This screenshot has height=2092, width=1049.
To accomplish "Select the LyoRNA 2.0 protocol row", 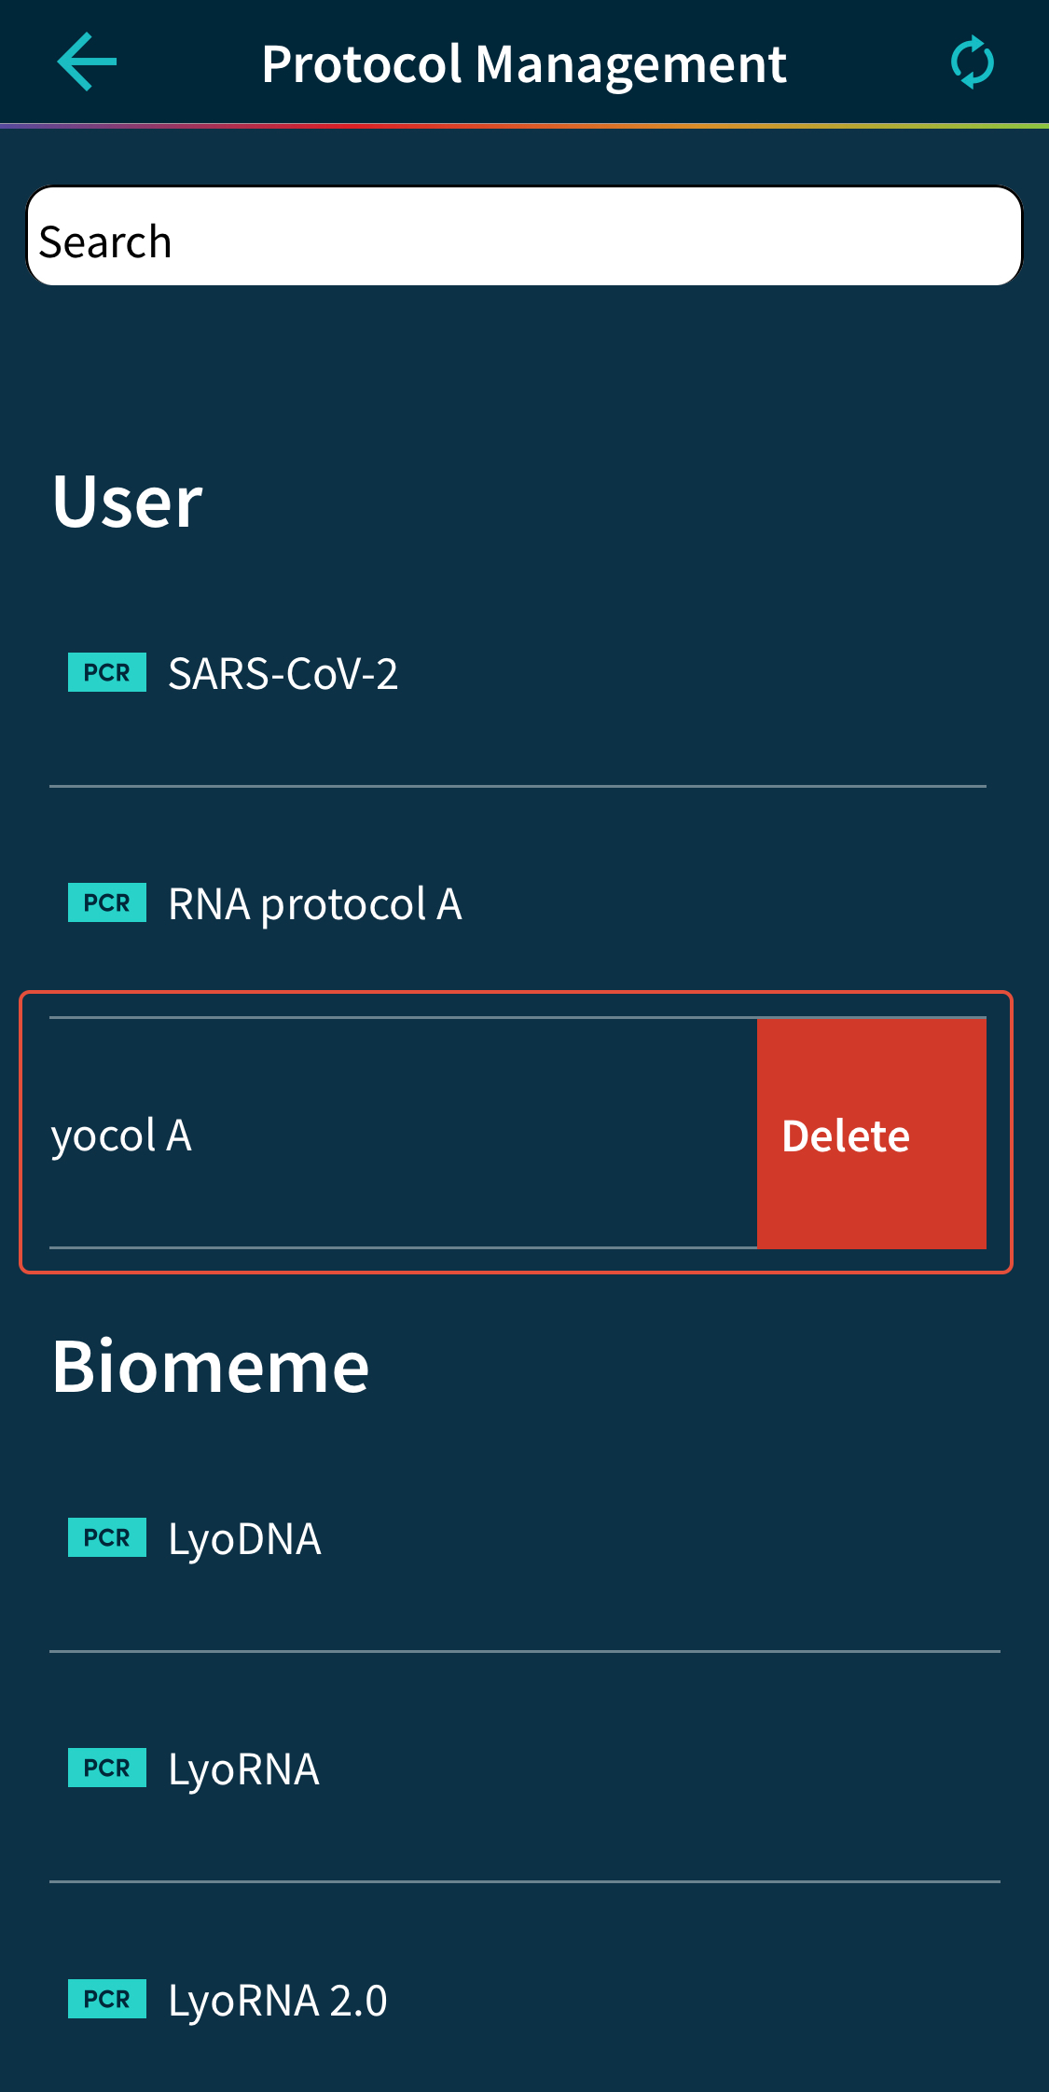I will pos(277,2000).
